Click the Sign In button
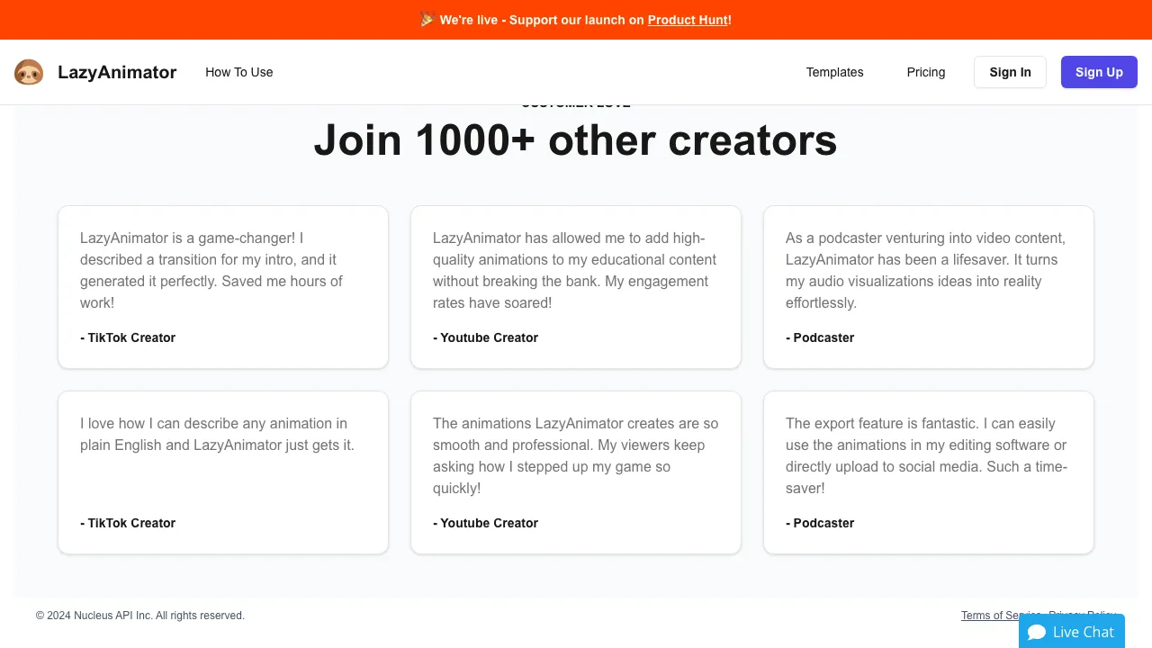 tap(1010, 72)
